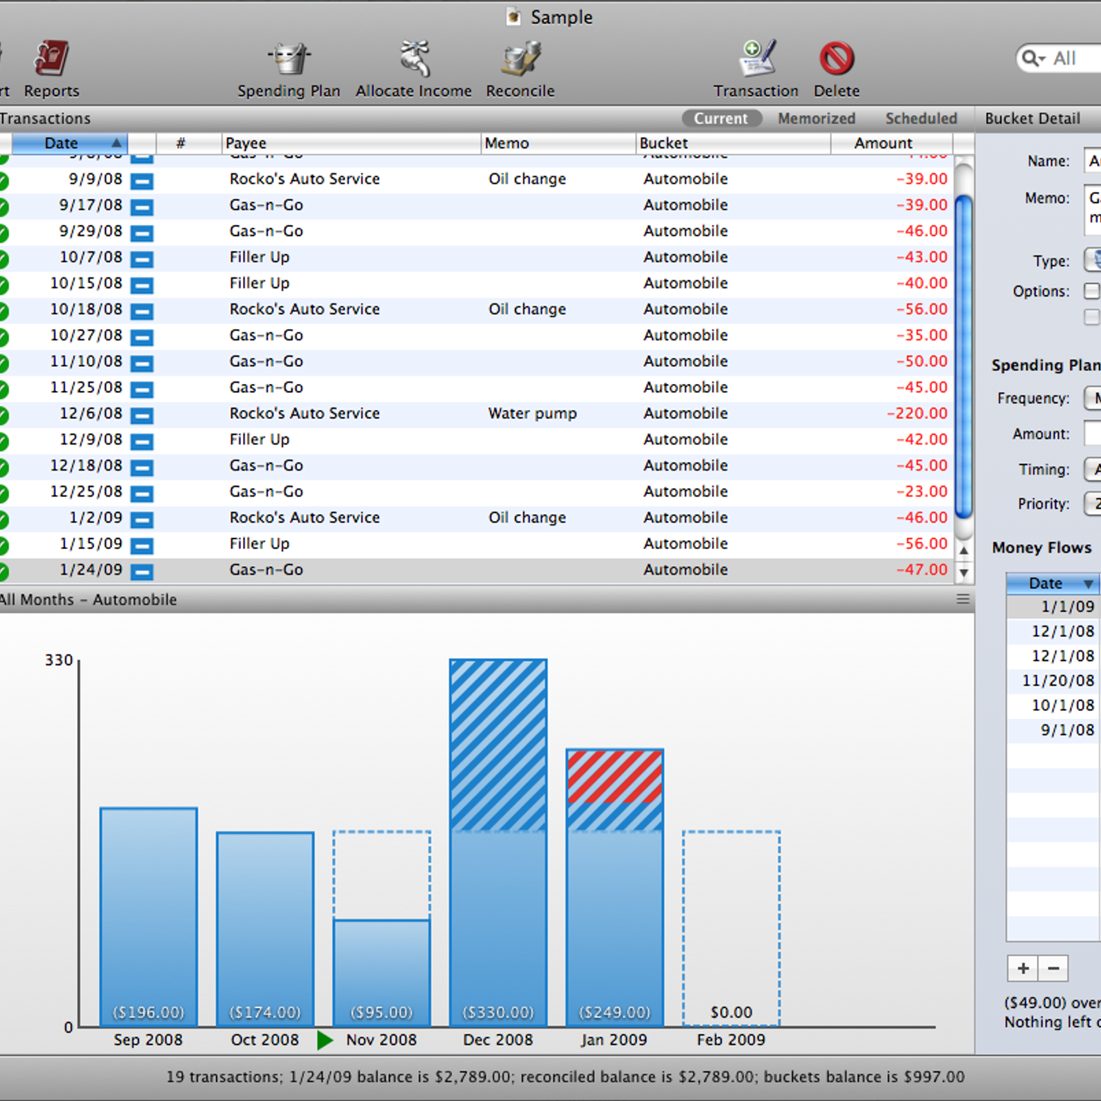
Task: Select the 9/1/08 money flow row
Action: 1053,730
